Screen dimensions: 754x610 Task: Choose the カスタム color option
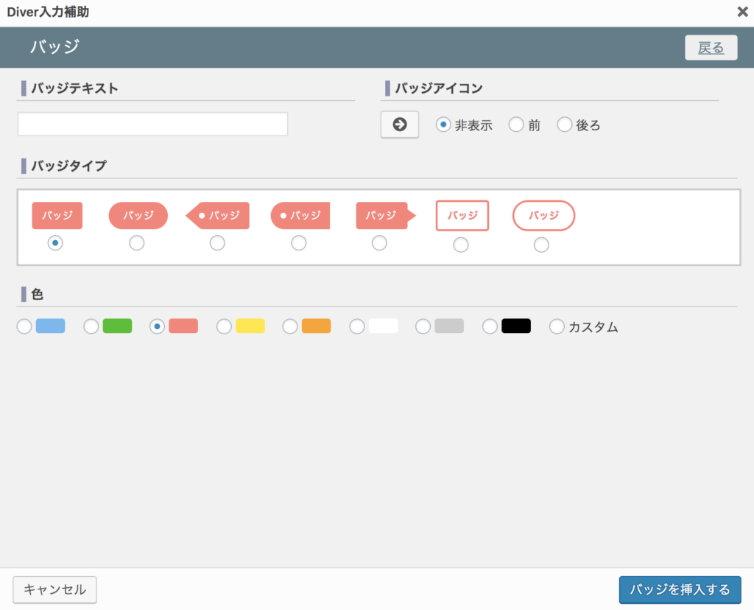(557, 326)
